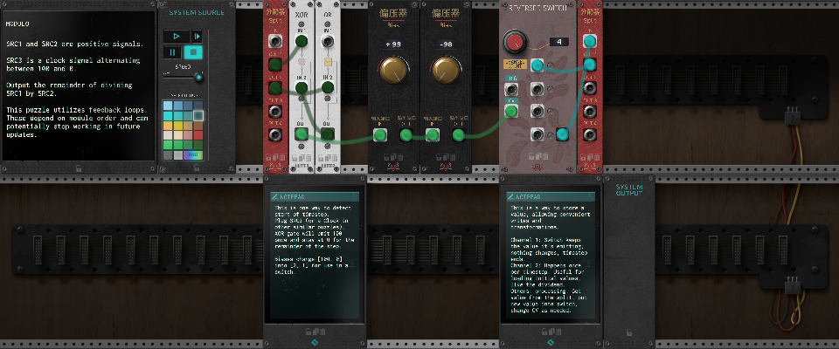
Task: Click the edit pencil icon on left Notepad
Action: coord(275,196)
